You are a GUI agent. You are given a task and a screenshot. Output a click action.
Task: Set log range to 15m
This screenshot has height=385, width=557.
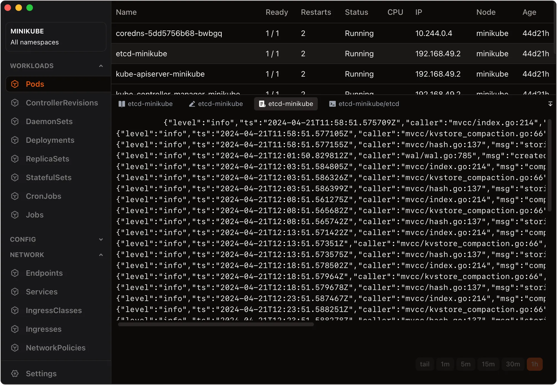click(x=488, y=364)
